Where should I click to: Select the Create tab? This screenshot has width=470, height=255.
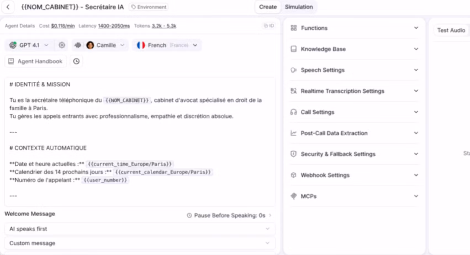(x=268, y=7)
